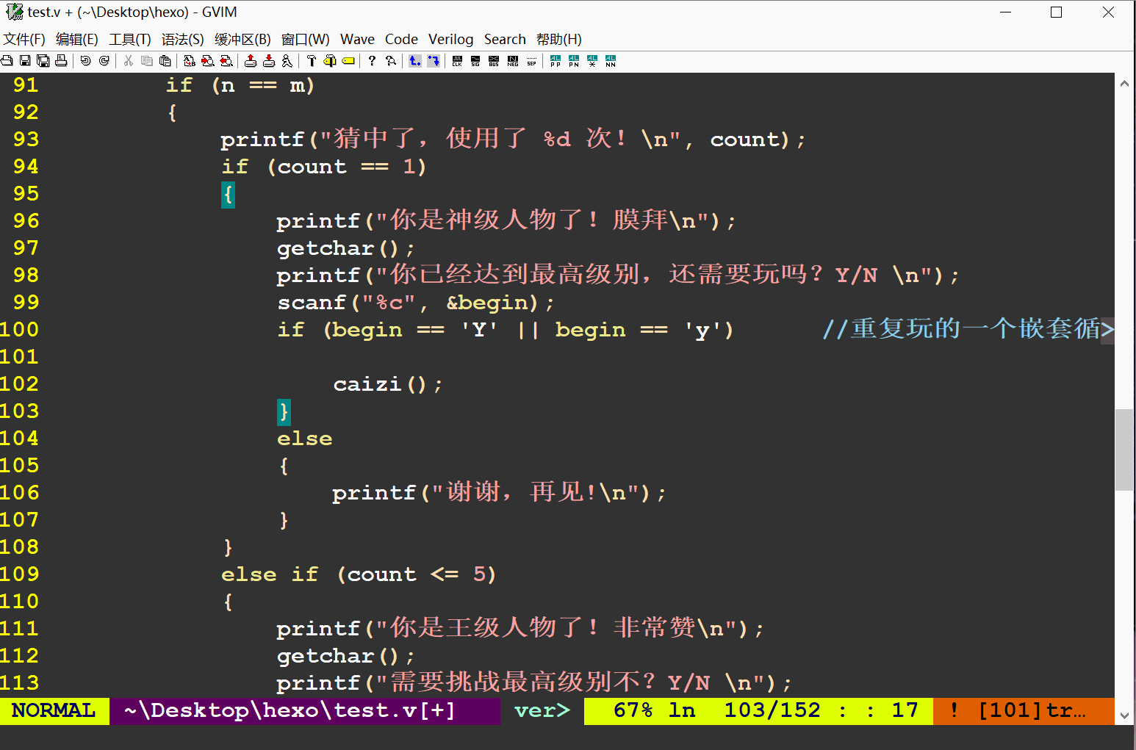Open Find and Replace (A→B) icon
Image resolution: width=1136 pixels, height=750 pixels.
[x=190, y=61]
